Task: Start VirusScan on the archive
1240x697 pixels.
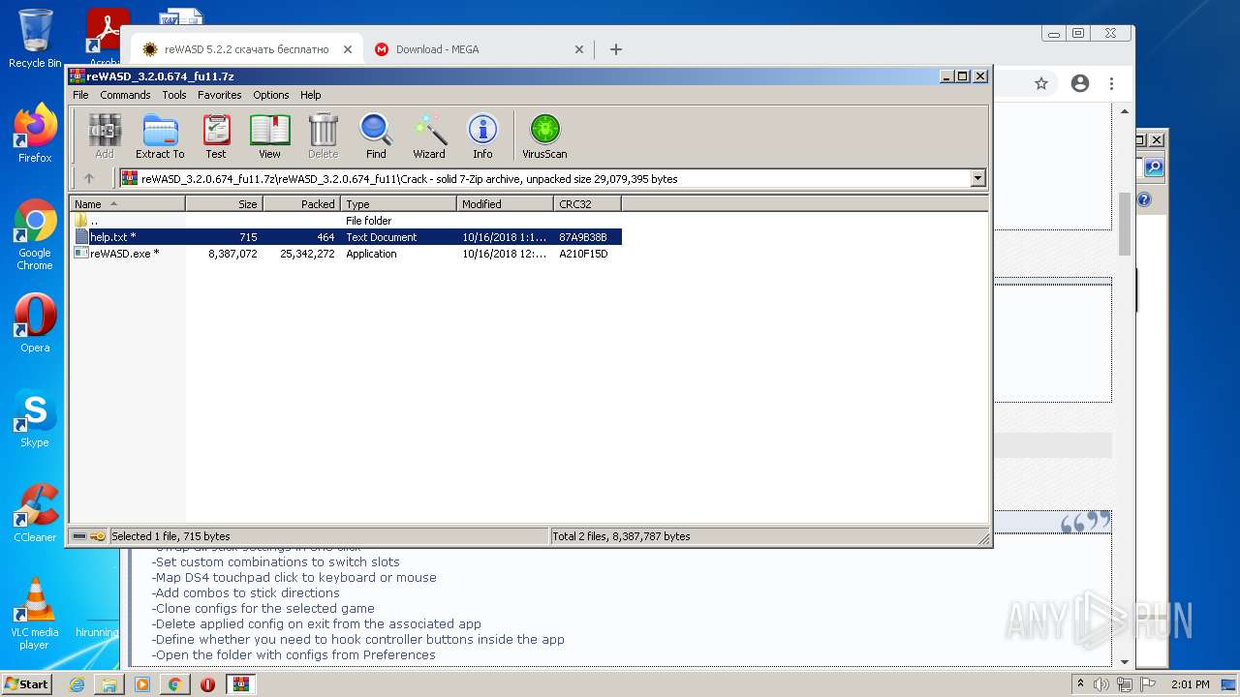Action: tap(544, 136)
